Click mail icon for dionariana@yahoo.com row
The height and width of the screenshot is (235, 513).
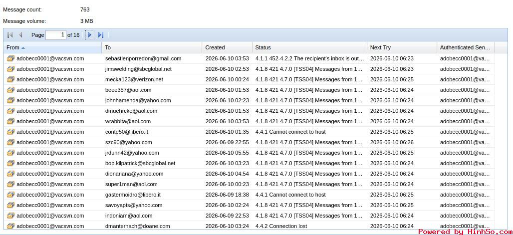11,174
